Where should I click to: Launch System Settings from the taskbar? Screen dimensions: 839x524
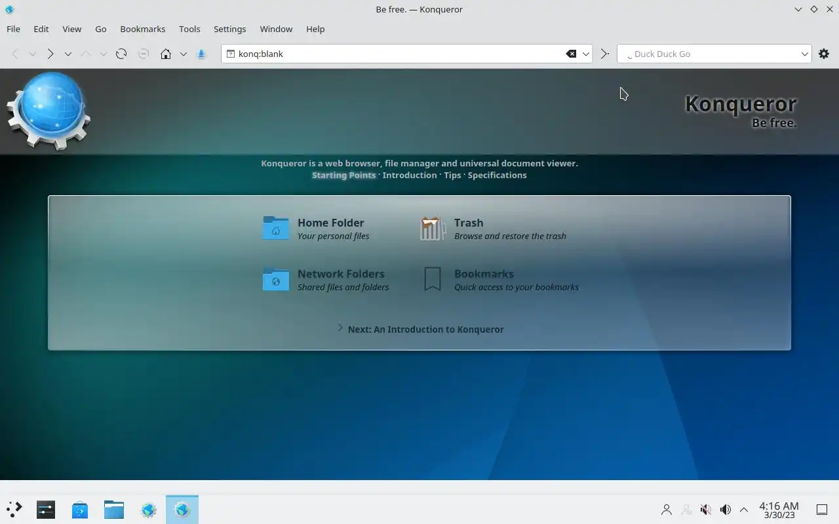coord(46,509)
